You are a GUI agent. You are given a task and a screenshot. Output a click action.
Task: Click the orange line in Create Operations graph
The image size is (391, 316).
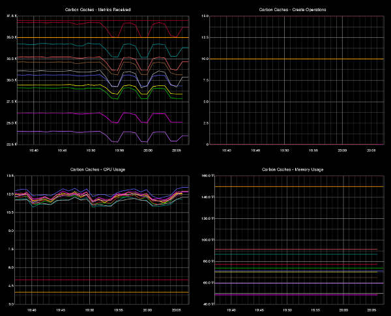293,59
